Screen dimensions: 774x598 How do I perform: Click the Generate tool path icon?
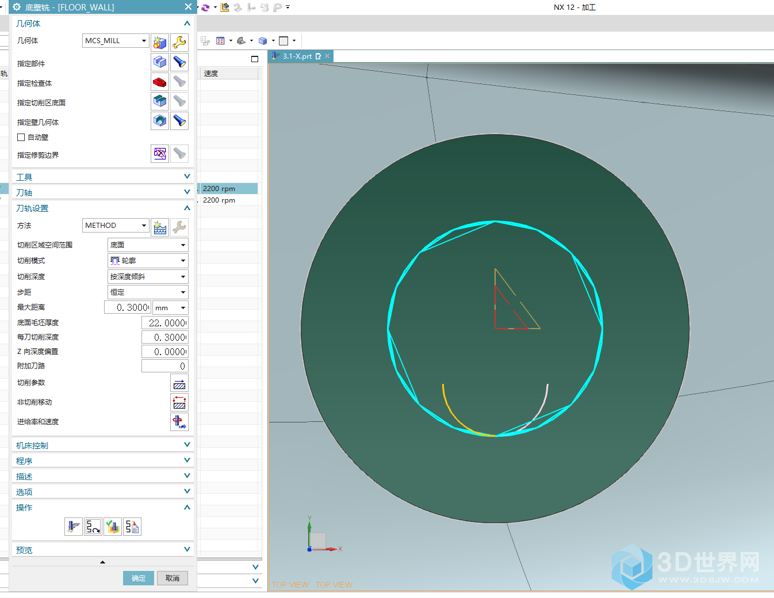[74, 527]
